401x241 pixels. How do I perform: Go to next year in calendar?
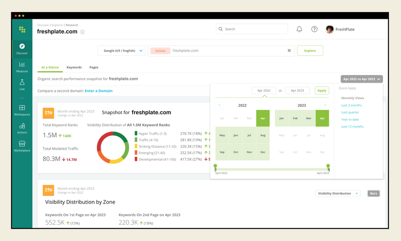[325, 105]
